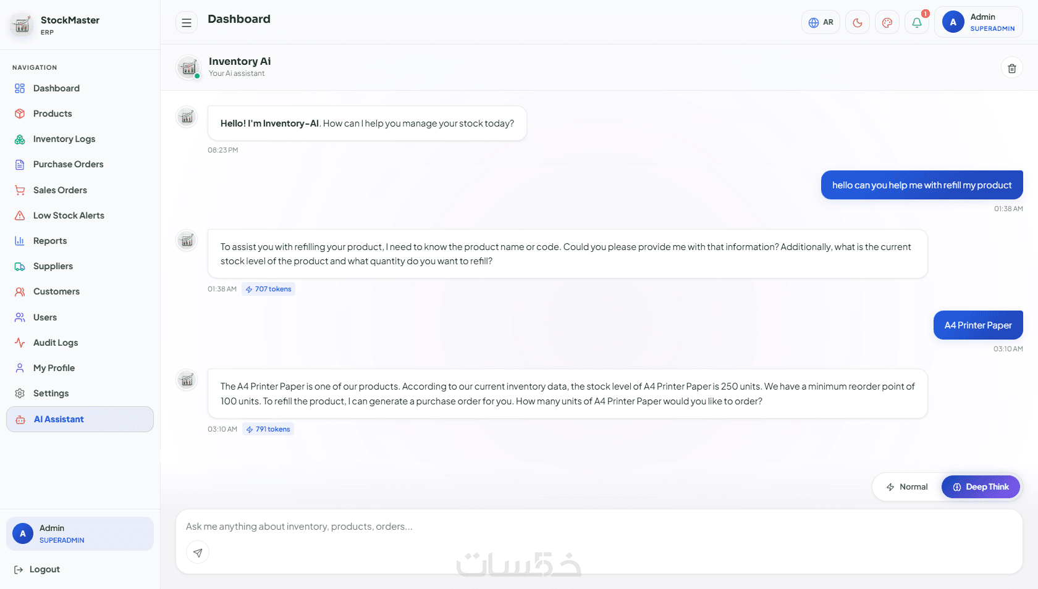Viewport: 1038px width, 589px height.
Task: Click the Settings gear icon in the sidebar
Action: [20, 393]
